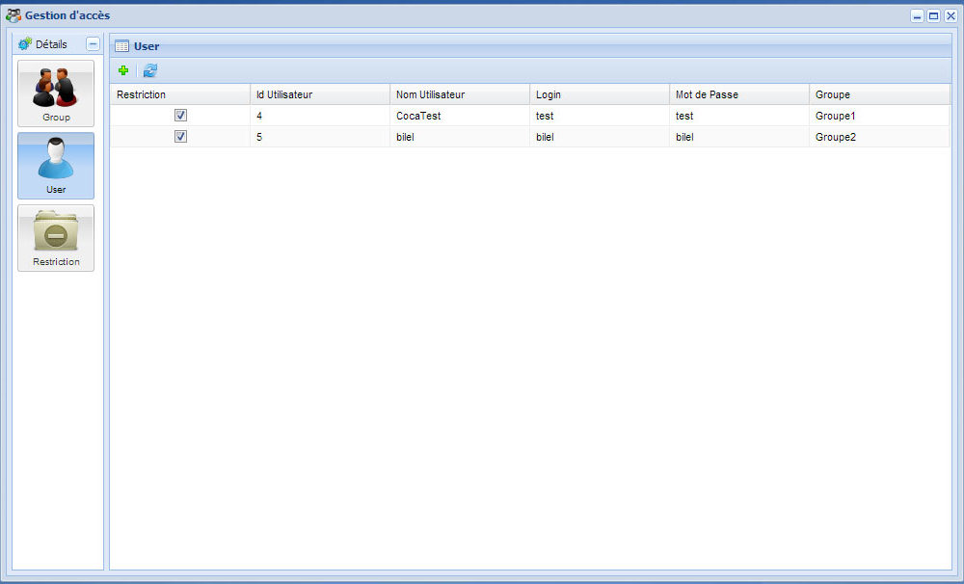Maximize the Gestion d'accès window
The width and height of the screenshot is (964, 584).
(933, 16)
